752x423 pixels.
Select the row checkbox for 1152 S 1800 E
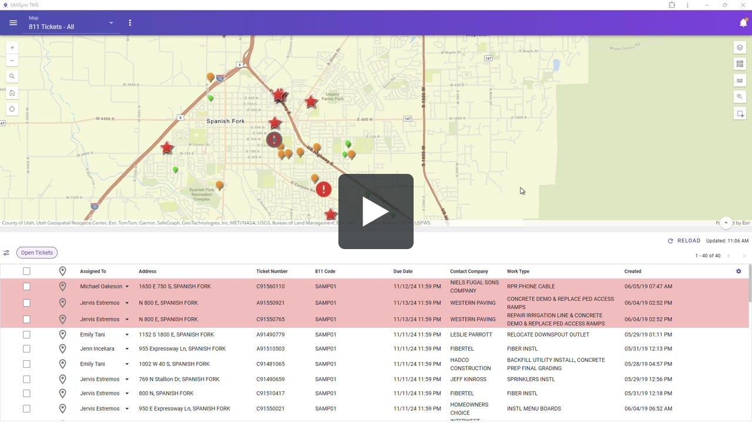point(26,335)
